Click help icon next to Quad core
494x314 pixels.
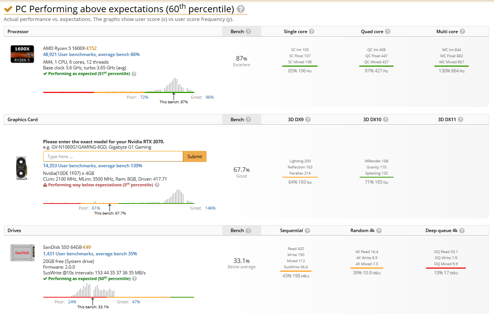pos(387,32)
